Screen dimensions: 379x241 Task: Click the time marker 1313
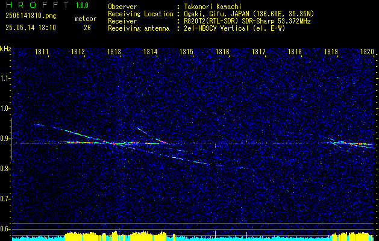[x=114, y=52]
